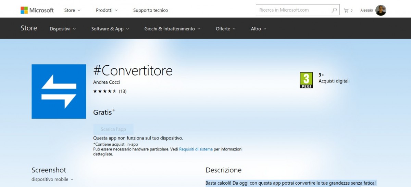Click the Screenshot heading

tap(49, 170)
